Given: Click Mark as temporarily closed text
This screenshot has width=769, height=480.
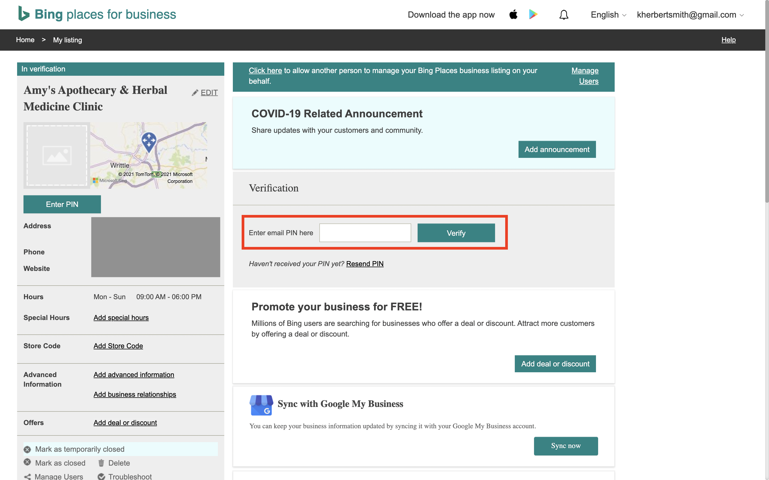Looking at the screenshot, I should (x=80, y=449).
